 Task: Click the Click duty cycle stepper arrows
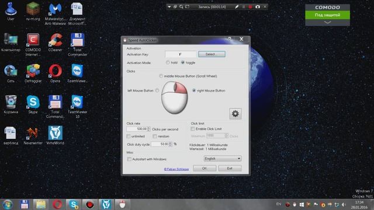170,144
